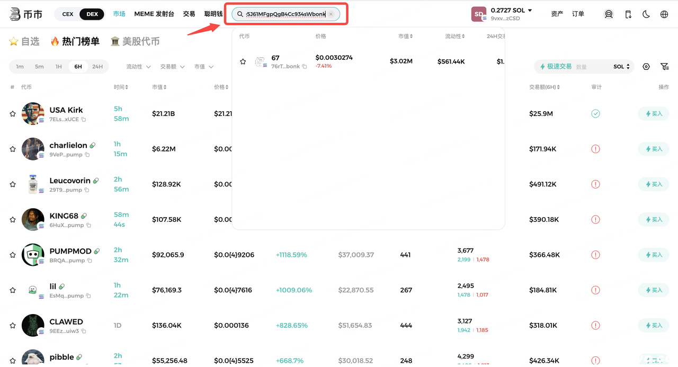Switch to the 自选 watchlist tab
This screenshot has width=678, height=367.
click(24, 41)
